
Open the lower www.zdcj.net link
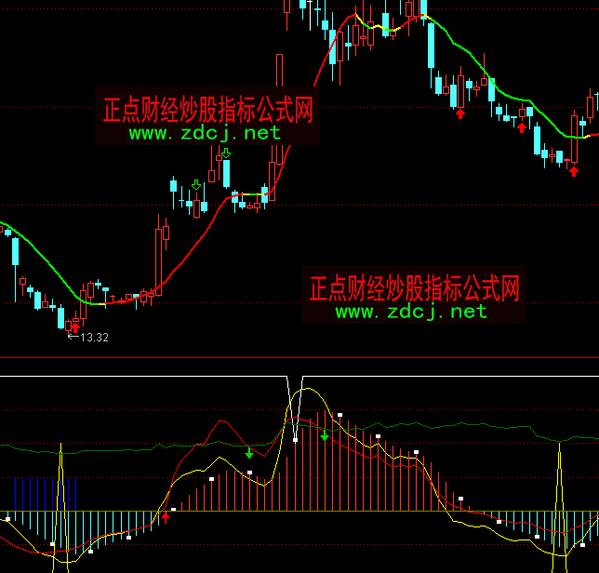(x=411, y=312)
